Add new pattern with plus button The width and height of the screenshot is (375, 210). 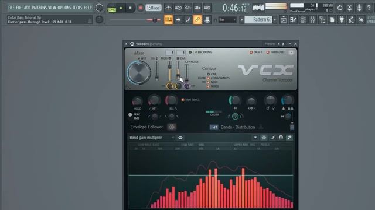click(275, 20)
